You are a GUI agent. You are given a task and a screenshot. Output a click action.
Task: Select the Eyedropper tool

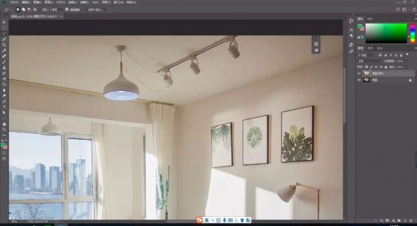[x=4, y=50]
